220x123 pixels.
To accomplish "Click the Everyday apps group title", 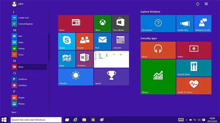I will tap(149, 38).
